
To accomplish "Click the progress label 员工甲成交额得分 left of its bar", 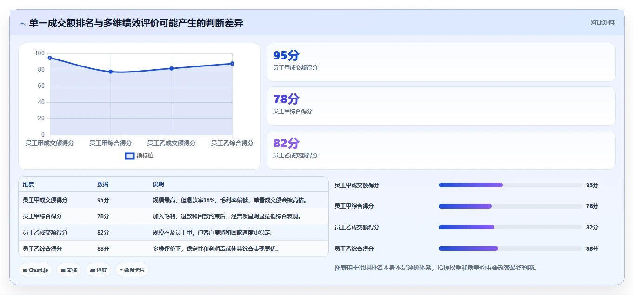I will pos(357,185).
